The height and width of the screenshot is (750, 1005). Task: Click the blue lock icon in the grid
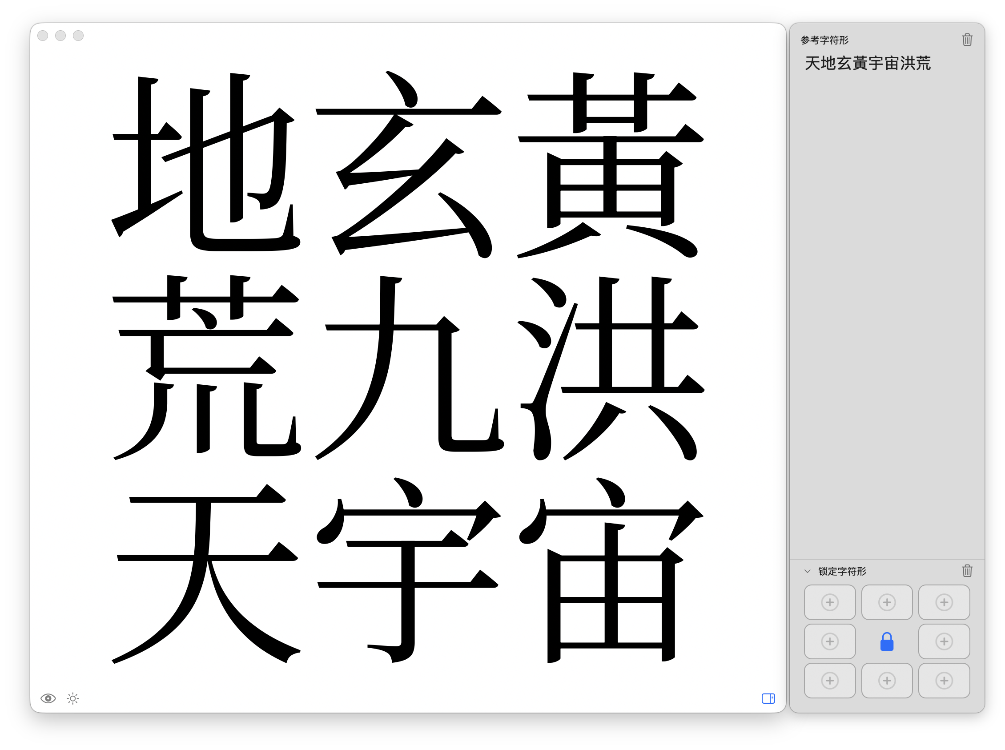(887, 641)
